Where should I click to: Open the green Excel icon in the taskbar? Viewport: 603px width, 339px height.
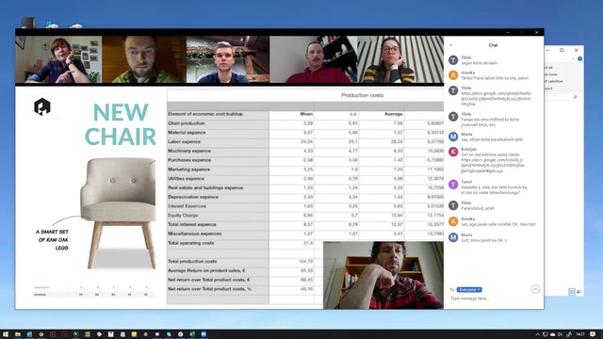[192, 334]
